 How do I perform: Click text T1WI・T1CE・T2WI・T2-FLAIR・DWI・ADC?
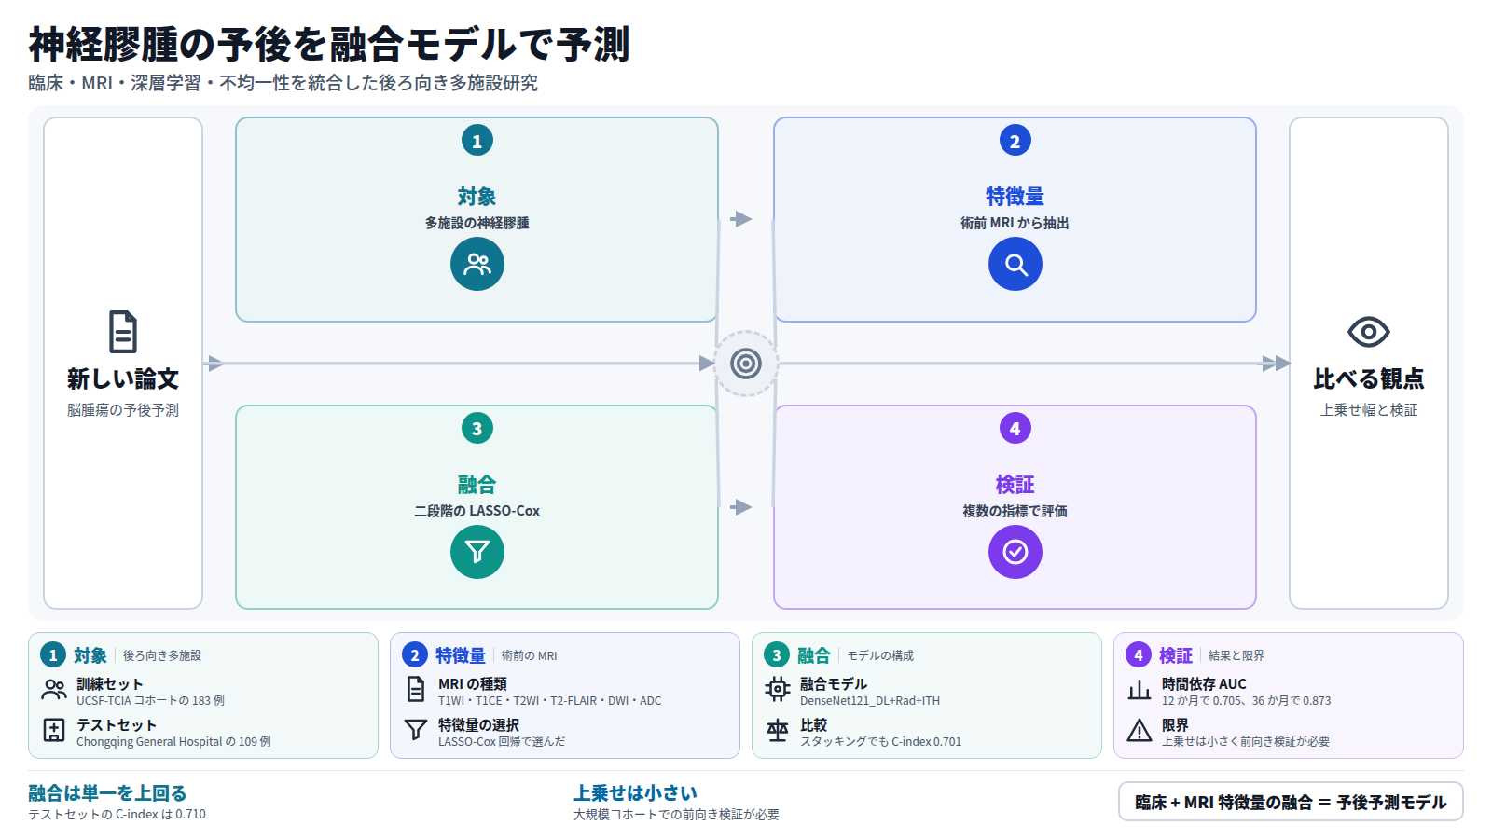coord(550,700)
